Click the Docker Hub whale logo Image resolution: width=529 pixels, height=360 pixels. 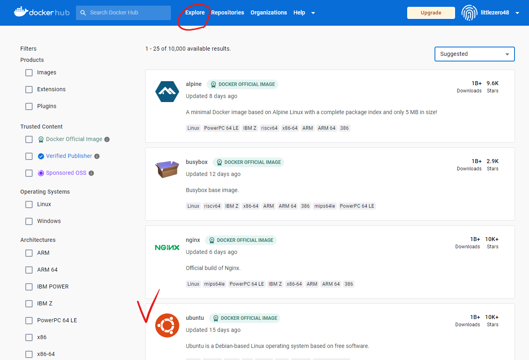(x=42, y=12)
